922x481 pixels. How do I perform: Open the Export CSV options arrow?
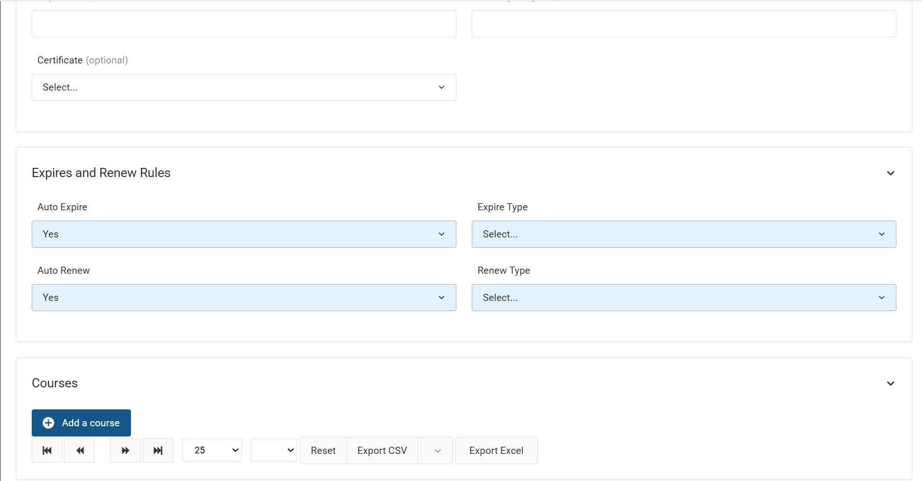(x=437, y=450)
